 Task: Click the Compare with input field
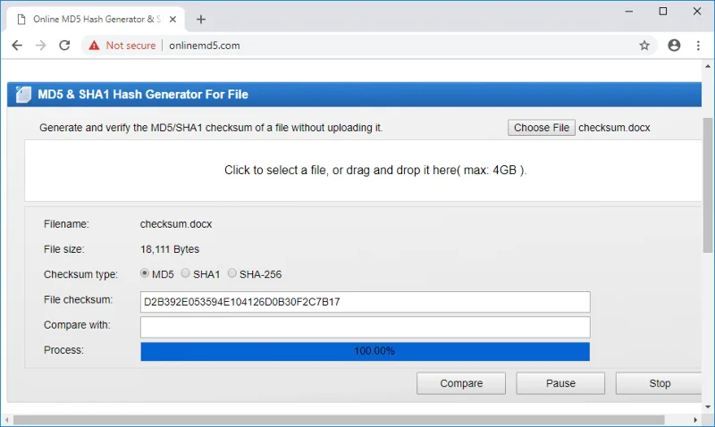[366, 327]
